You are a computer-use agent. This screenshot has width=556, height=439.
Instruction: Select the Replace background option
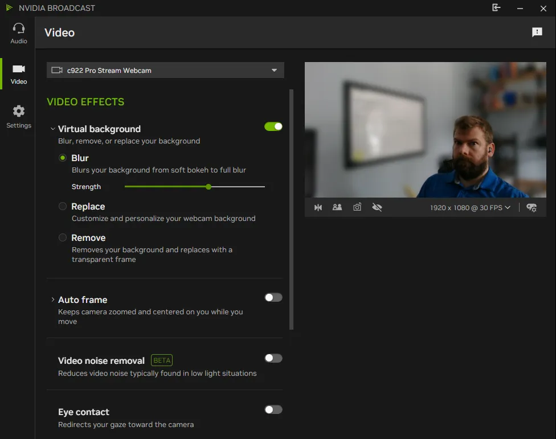click(x=63, y=207)
